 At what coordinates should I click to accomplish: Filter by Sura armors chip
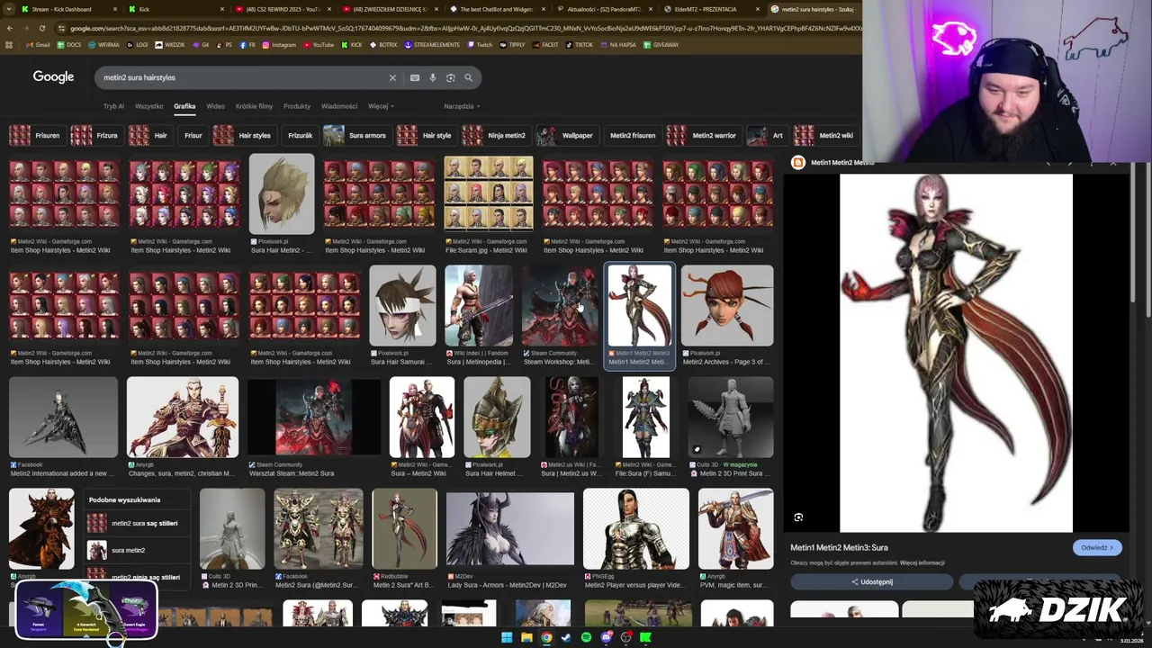click(x=356, y=135)
